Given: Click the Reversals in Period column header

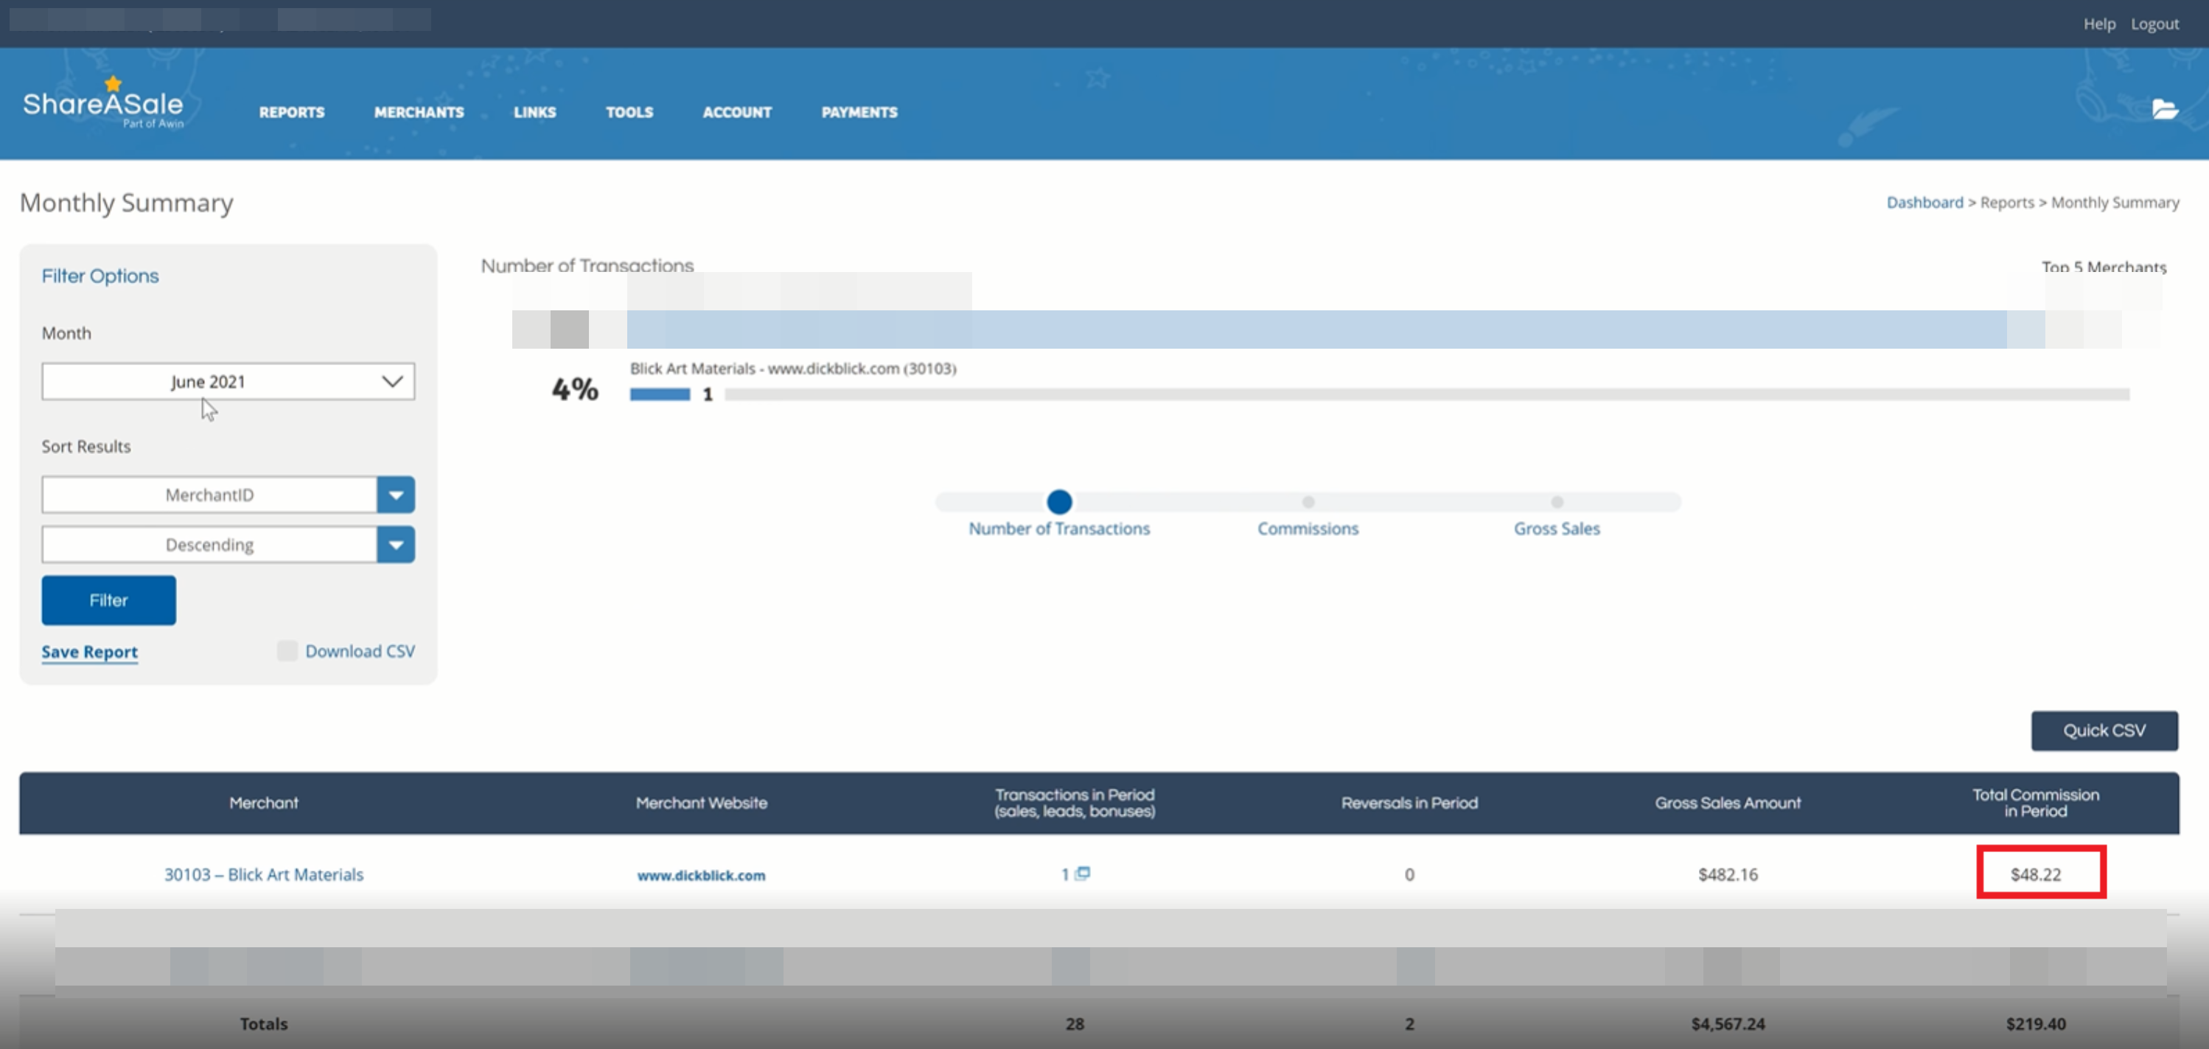Looking at the screenshot, I should [x=1409, y=803].
